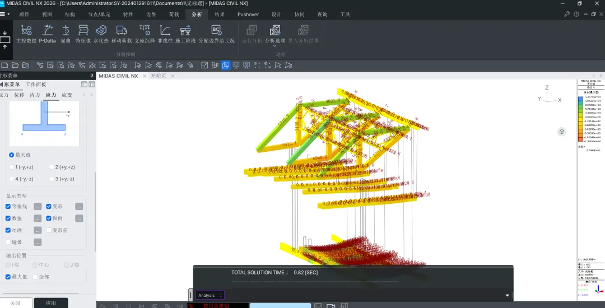Screen dimensions: 605x308
Task: Toggle 最大值 checkbox under 输出位置
Action: pos(8,277)
